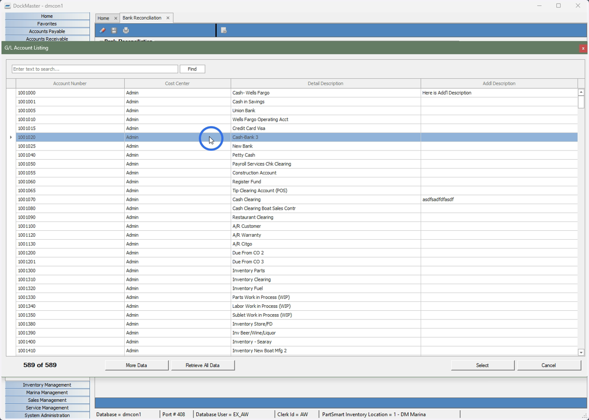This screenshot has width=589, height=420.
Task: Select the Due From CO 2 row
Action: tap(296, 253)
